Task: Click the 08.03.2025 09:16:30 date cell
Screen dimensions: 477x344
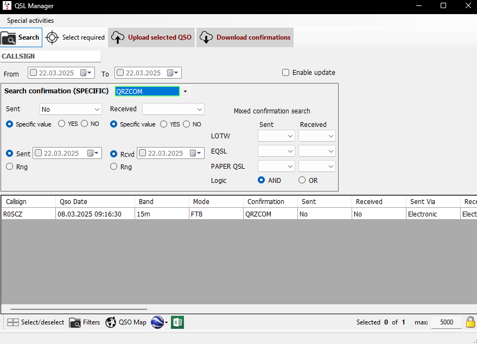Action: [x=95, y=214]
